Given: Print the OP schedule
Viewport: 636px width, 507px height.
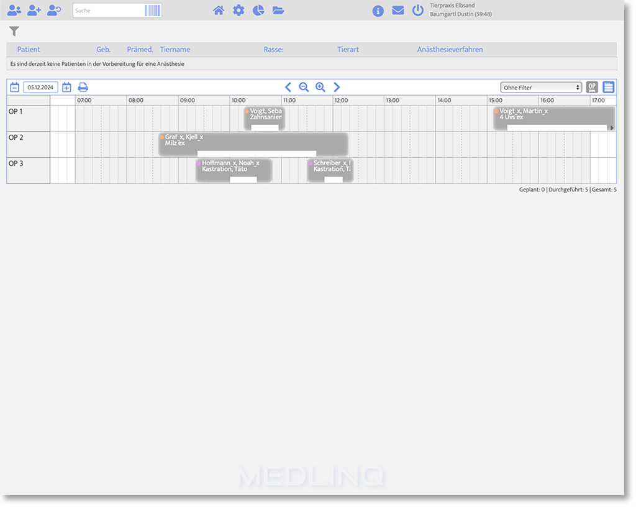Looking at the screenshot, I should 83,88.
